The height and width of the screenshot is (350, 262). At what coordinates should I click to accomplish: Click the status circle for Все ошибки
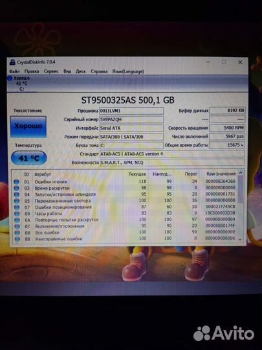(17, 233)
